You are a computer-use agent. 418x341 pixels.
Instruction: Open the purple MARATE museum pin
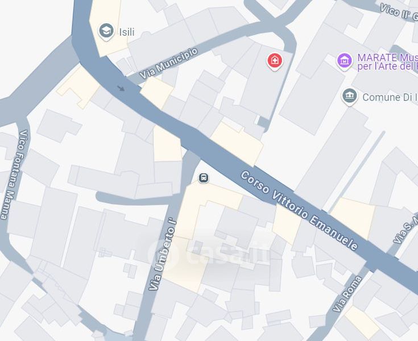[x=345, y=61]
